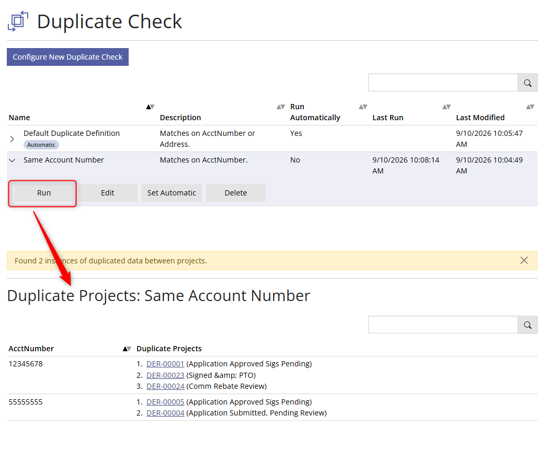The image size is (544, 450).
Task: Open project DER-00023 link
Action: click(165, 375)
